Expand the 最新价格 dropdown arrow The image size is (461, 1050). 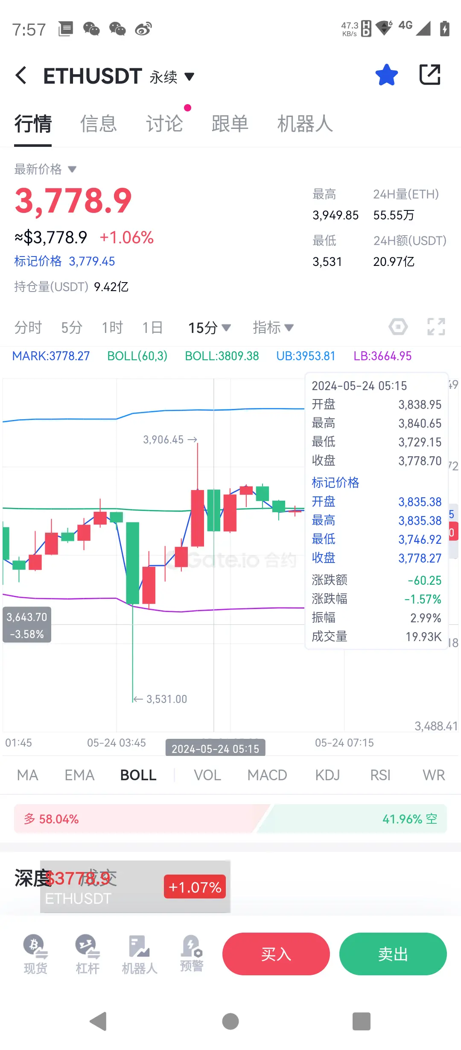[x=72, y=169]
